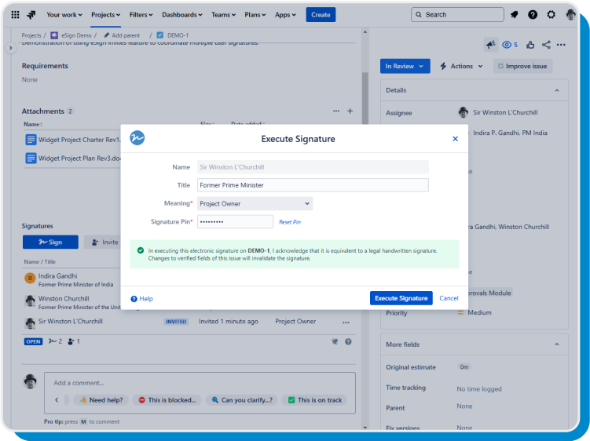Open the Meaning dropdown Project Owner

255,203
